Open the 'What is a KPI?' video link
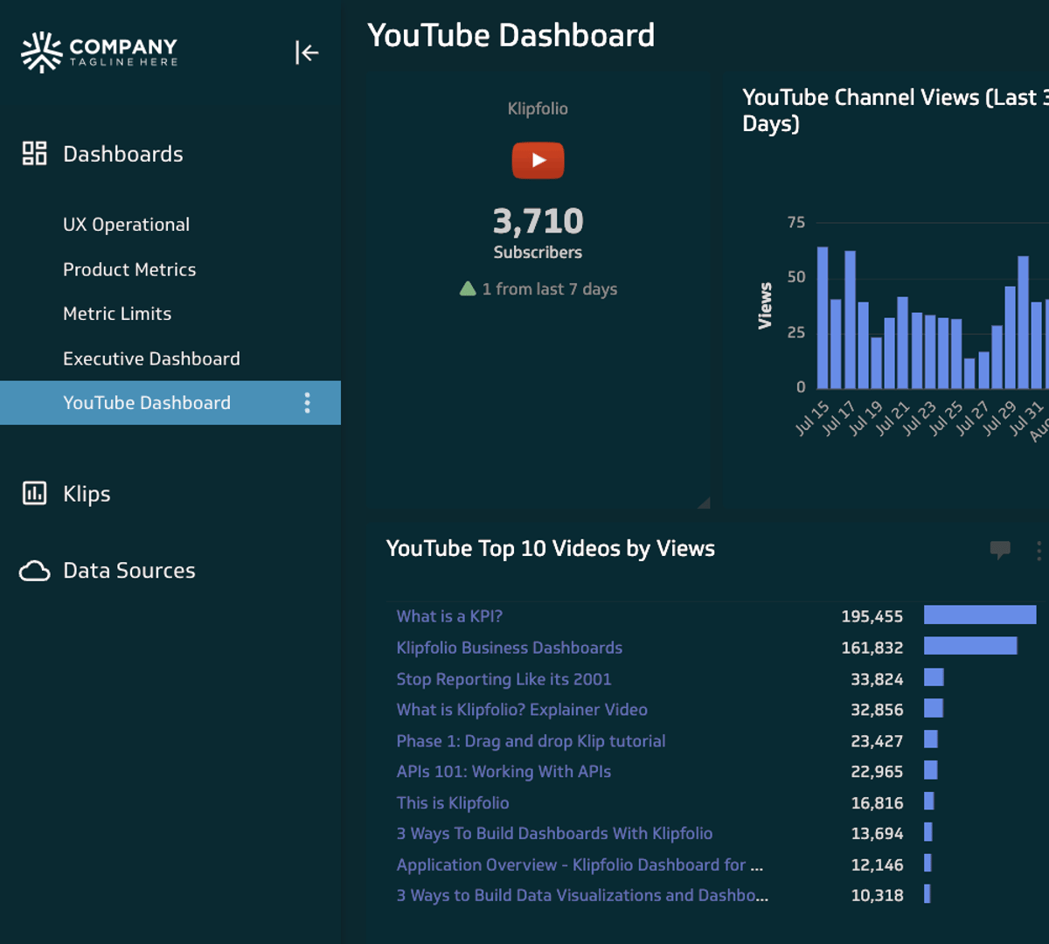The height and width of the screenshot is (944, 1049). pos(448,616)
